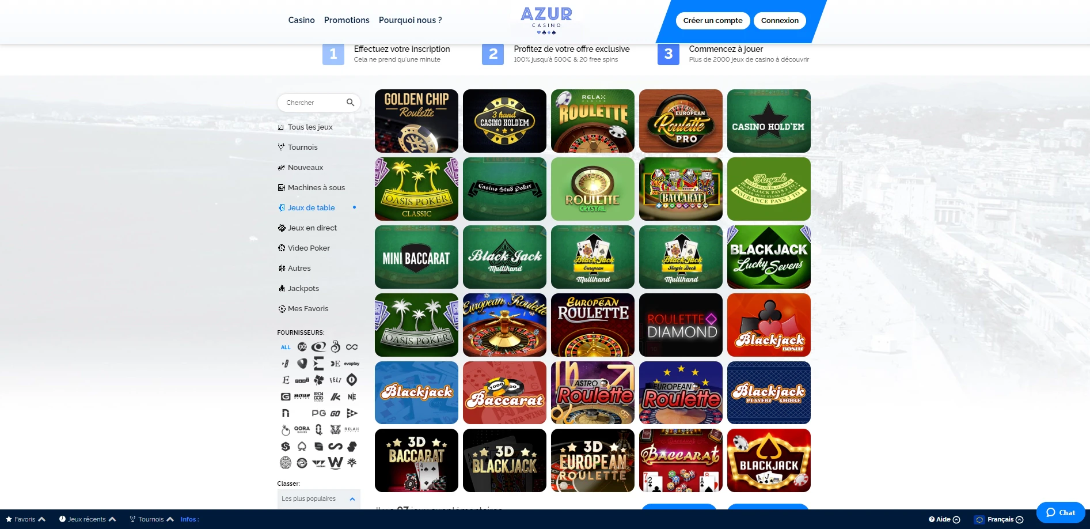
Task: Open European Roulette Pro game
Action: tap(681, 121)
